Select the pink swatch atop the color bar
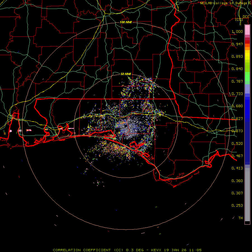The width and height of the screenshot is (252, 252). (x=247, y=29)
